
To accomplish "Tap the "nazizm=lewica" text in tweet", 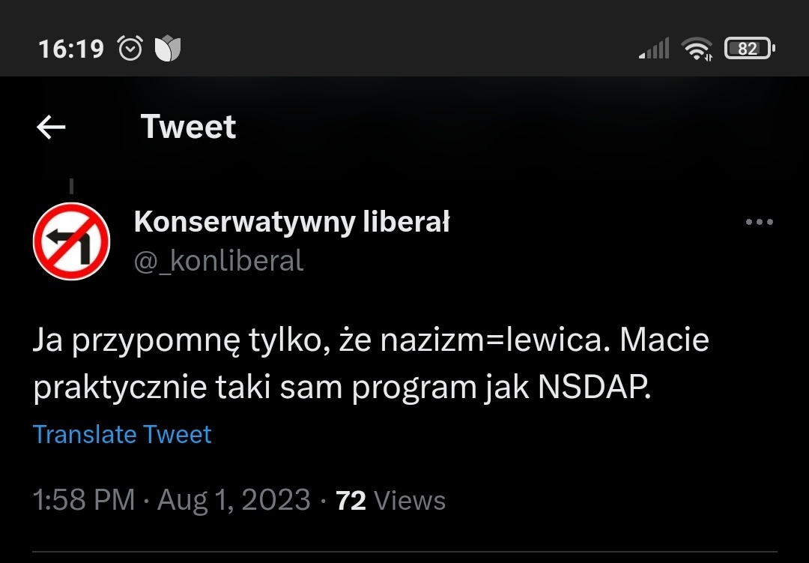I will (x=491, y=342).
